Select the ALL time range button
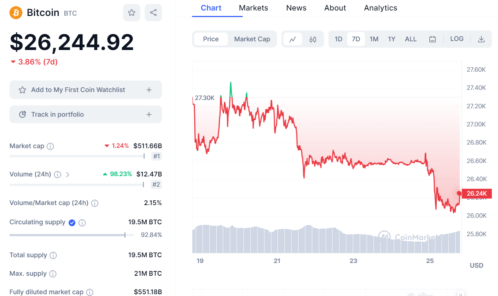This screenshot has width=498, height=296. 411,39
